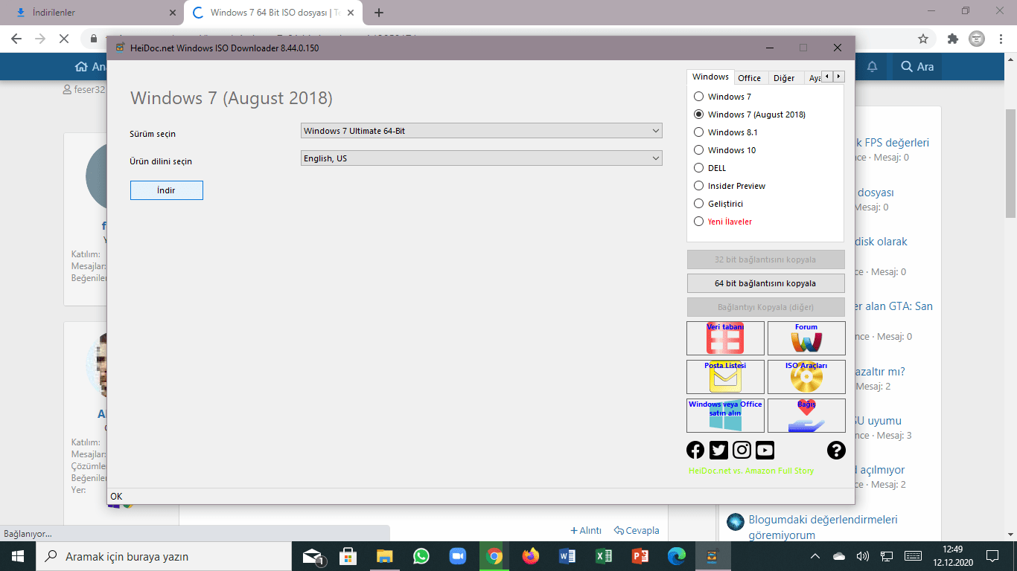This screenshot has height=571, width=1017.
Task: Open the Facebook icon in HeiDoc
Action: point(695,450)
